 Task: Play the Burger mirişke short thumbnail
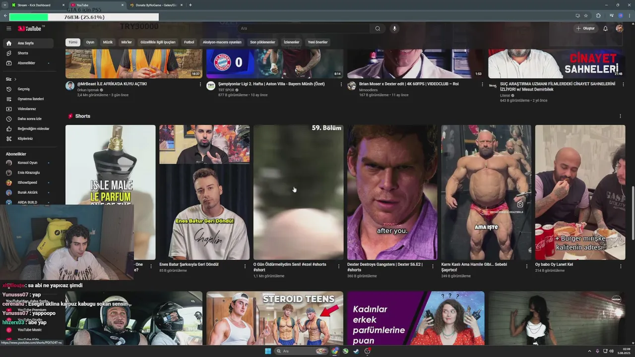click(x=580, y=192)
